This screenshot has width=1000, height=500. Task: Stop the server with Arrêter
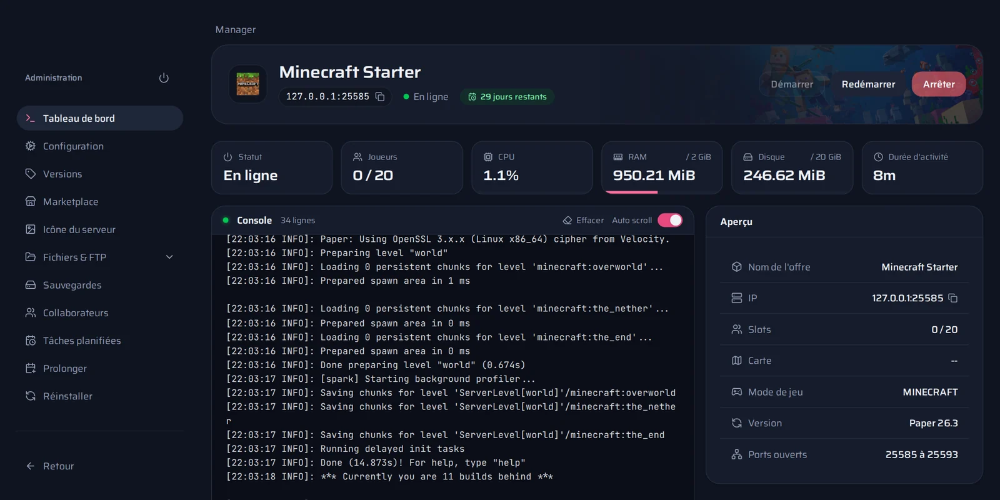[939, 84]
